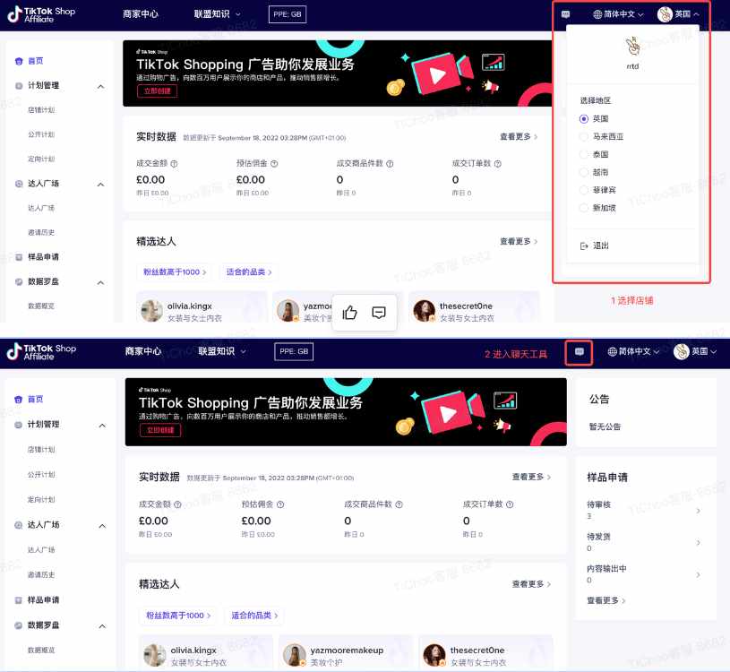This screenshot has width=730, height=672.
Task: Click the help icon beside 成交金额 in lower screenshot
Action: pyautogui.click(x=177, y=504)
